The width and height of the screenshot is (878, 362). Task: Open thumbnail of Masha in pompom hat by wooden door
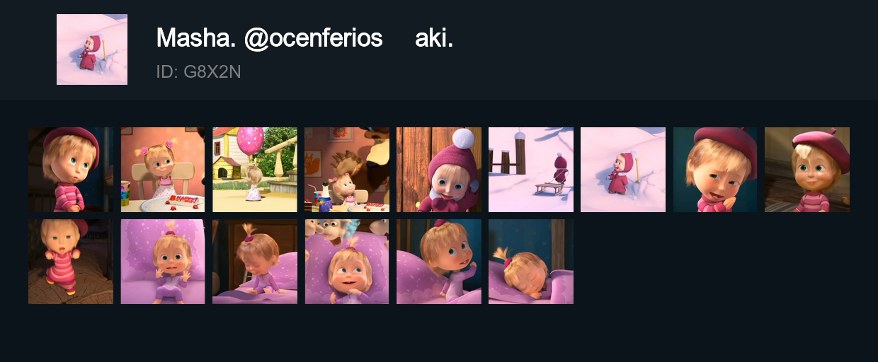(x=439, y=170)
